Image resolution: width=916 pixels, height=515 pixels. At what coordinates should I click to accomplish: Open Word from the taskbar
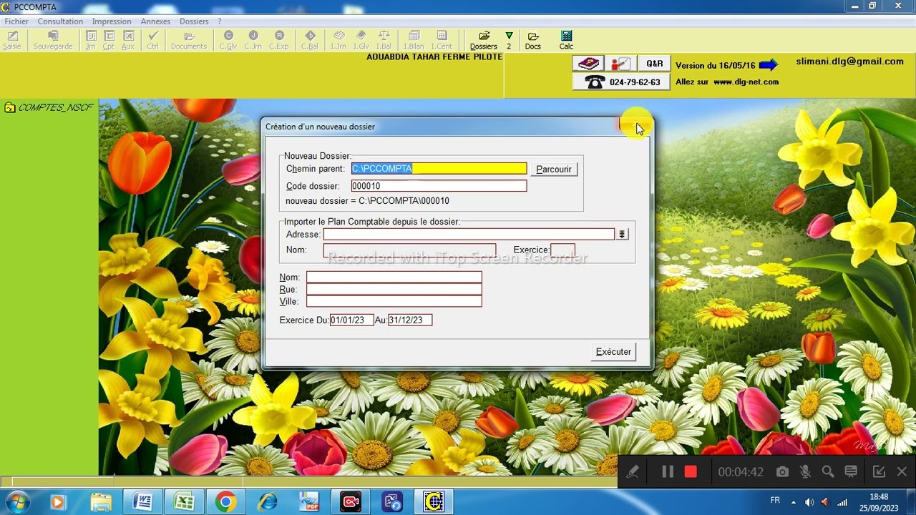[142, 502]
